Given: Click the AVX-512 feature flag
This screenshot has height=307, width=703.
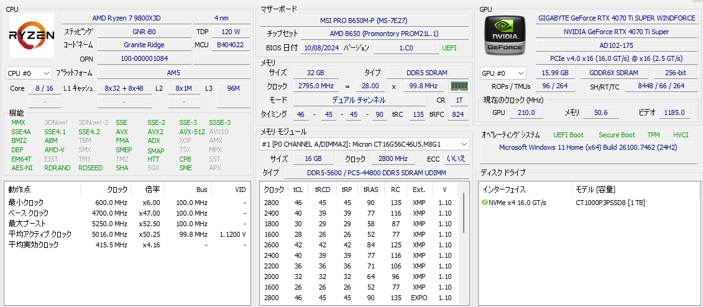Looking at the screenshot, I should click(191, 132).
